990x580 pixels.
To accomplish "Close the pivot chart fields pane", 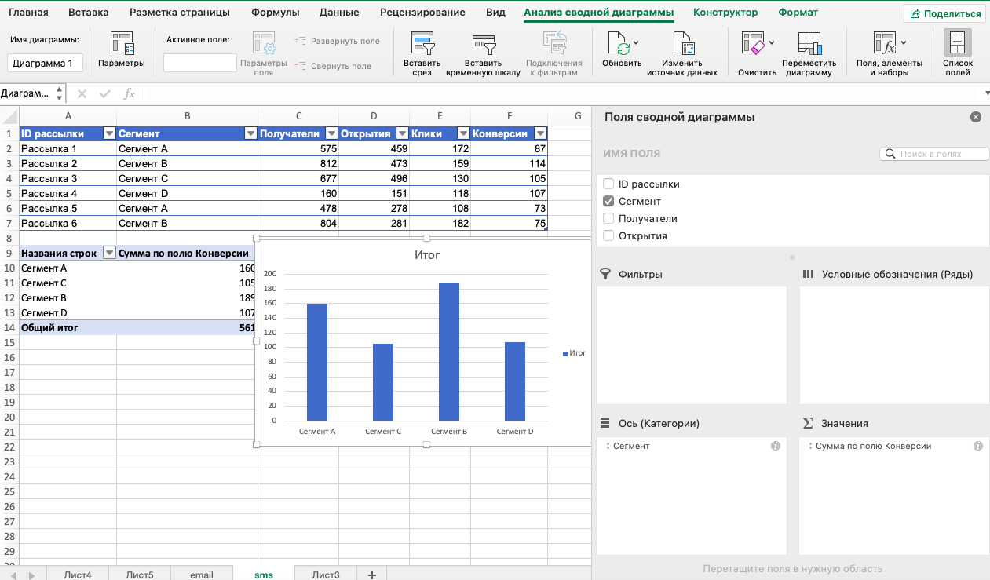I will click(976, 117).
